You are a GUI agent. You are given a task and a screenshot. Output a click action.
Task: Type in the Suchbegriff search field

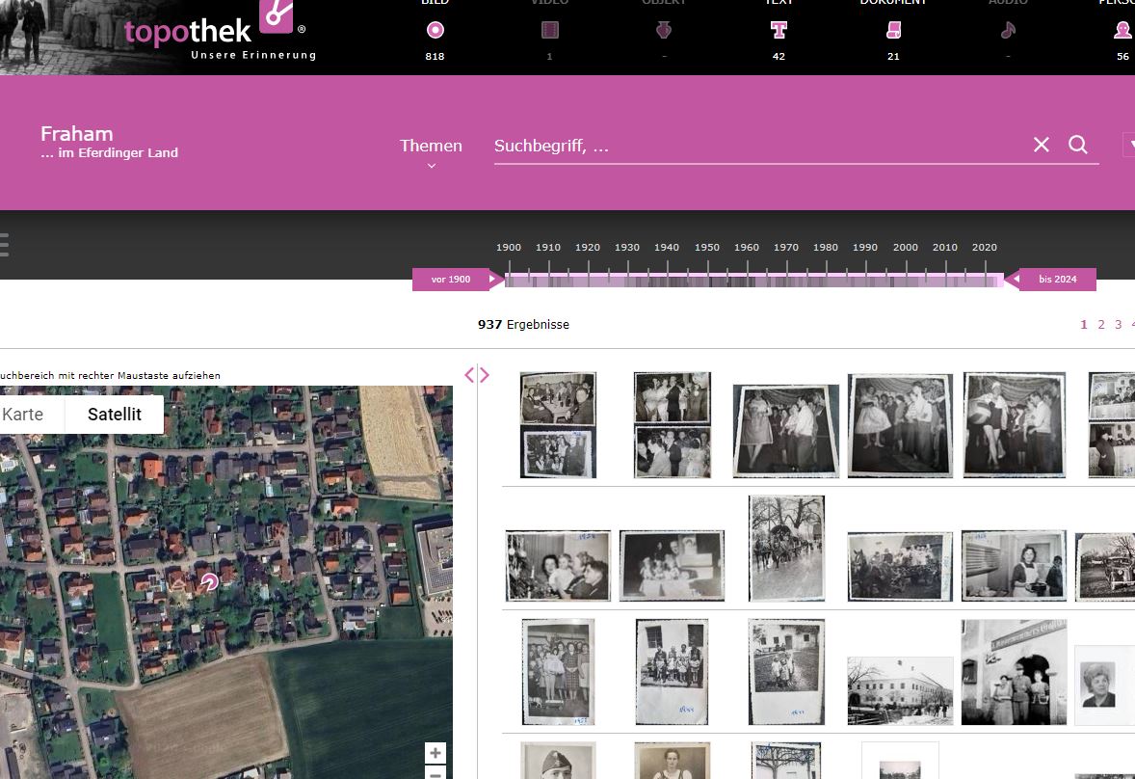[x=752, y=146]
